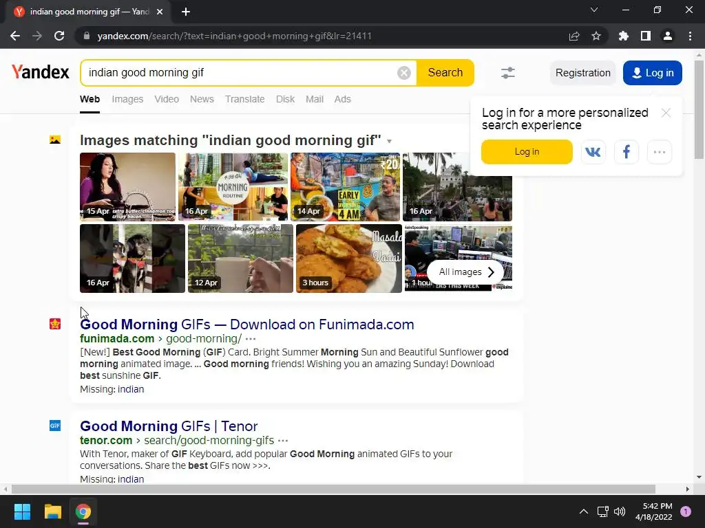Open Good Morning GIFs Tenor result

(169, 426)
